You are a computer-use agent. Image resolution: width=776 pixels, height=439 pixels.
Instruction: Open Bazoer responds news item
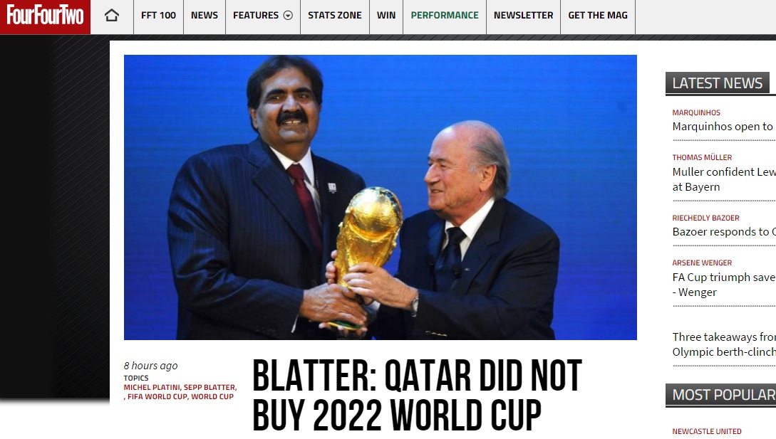pyautogui.click(x=724, y=232)
